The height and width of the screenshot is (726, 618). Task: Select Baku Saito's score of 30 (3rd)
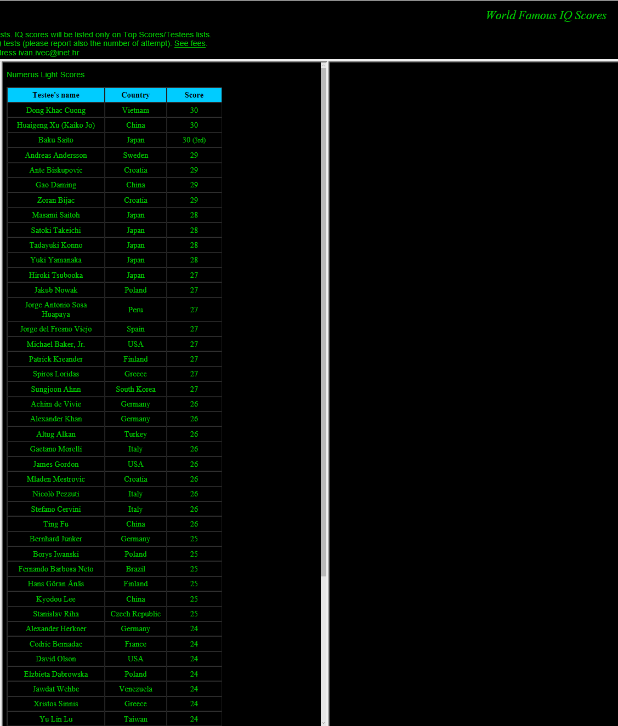[194, 140]
